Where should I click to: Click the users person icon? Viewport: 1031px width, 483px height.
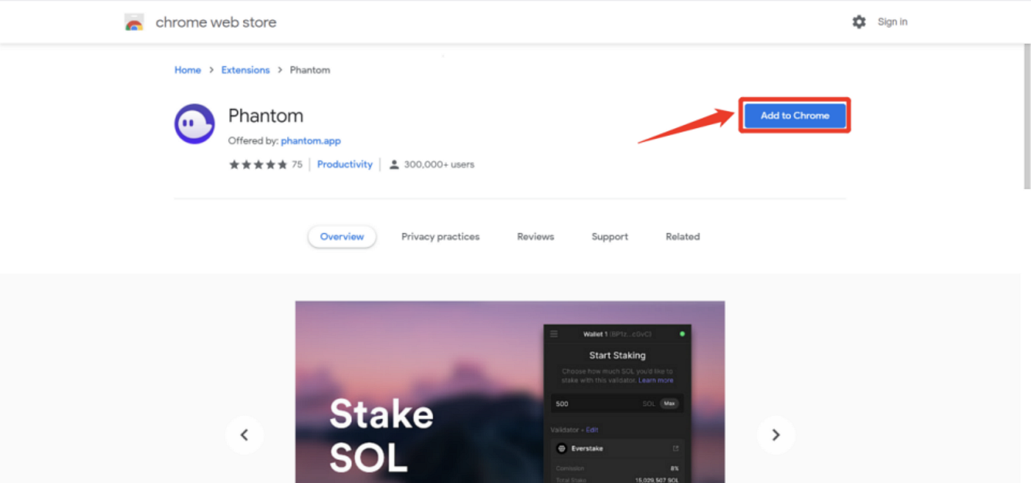[394, 165]
